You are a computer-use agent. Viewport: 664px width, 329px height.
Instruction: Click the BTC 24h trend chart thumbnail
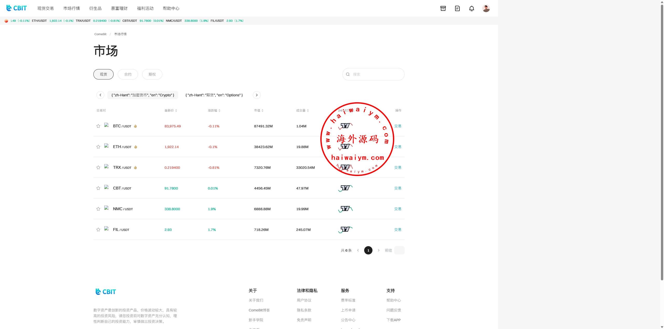pos(345,126)
